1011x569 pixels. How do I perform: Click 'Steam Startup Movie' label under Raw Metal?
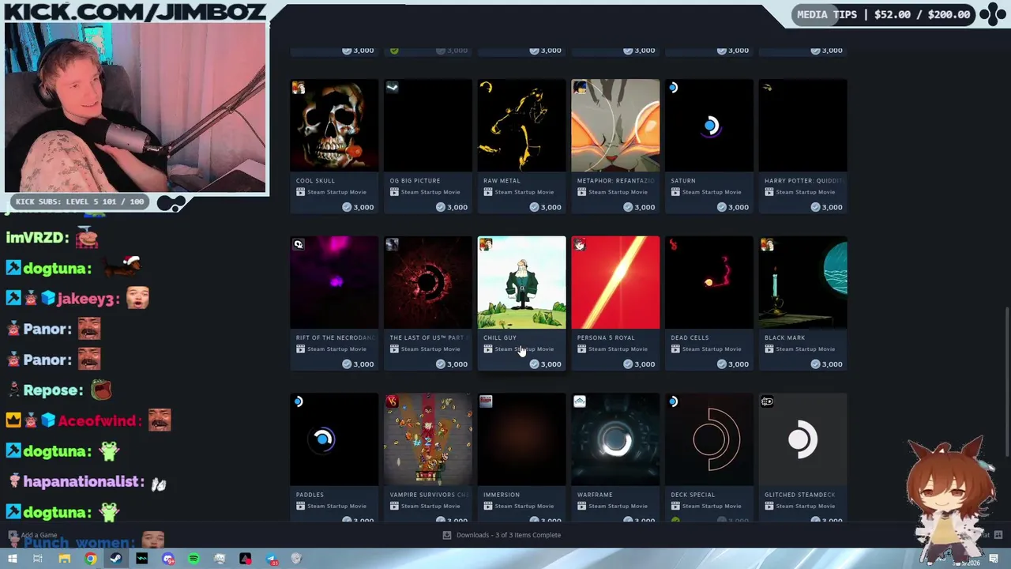524,192
